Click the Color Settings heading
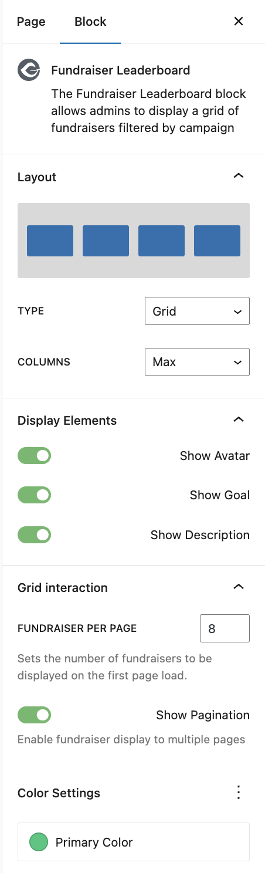Screen dimensions: 265x873 (x=59, y=793)
